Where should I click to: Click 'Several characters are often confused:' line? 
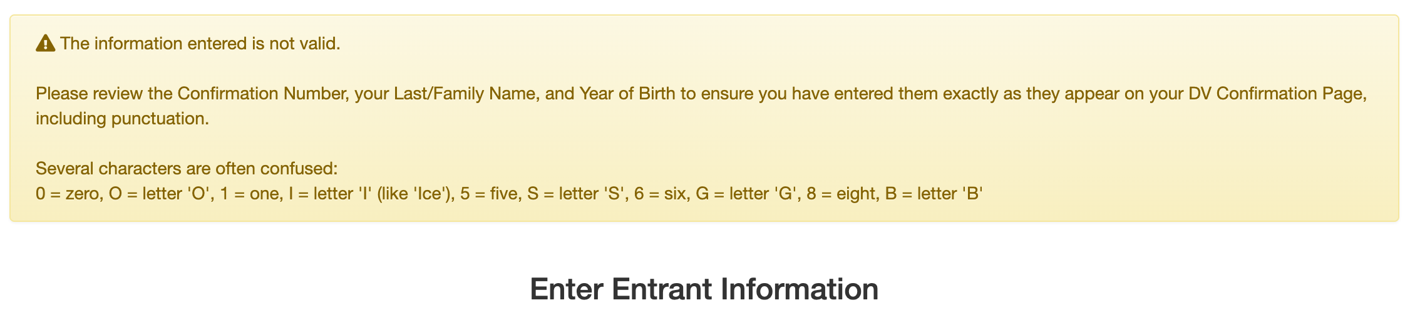pyautogui.click(x=187, y=169)
